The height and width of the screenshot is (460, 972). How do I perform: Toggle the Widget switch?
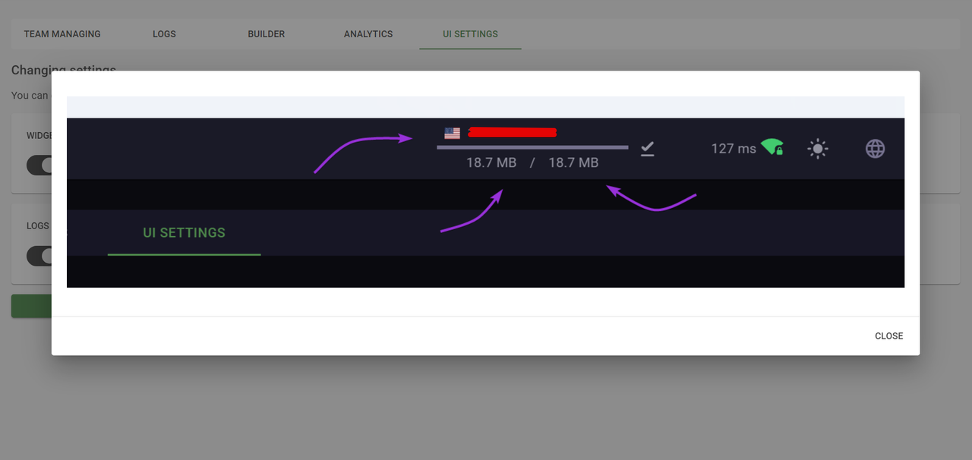click(x=39, y=165)
